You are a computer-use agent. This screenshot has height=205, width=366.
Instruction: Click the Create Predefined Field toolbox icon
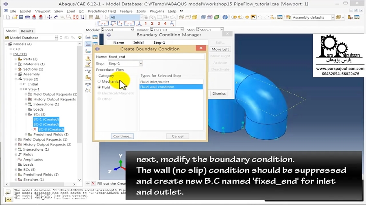point(88,51)
